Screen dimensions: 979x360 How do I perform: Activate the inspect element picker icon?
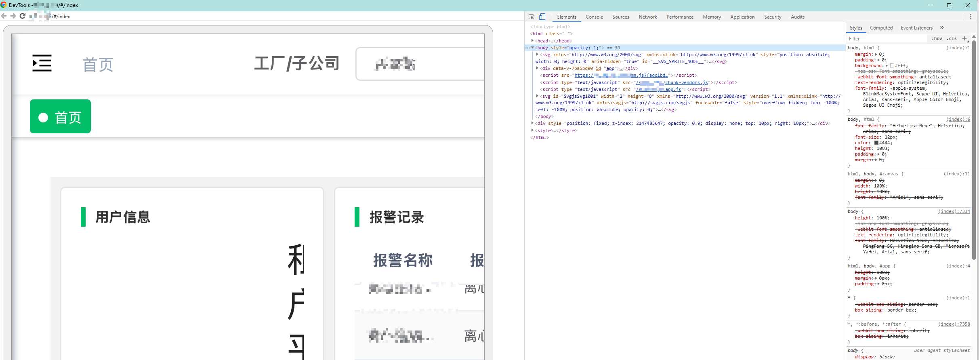(531, 17)
